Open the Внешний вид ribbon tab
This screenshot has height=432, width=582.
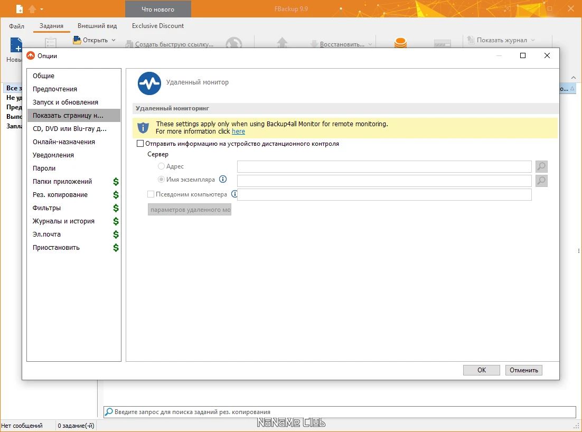pos(97,26)
